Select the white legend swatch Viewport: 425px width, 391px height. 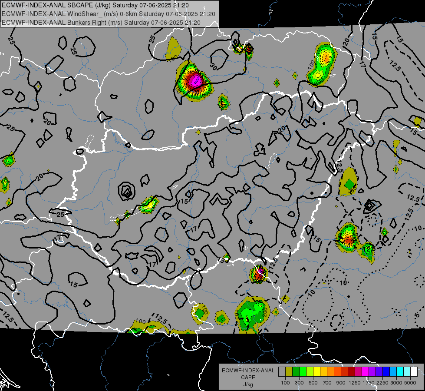414,372
